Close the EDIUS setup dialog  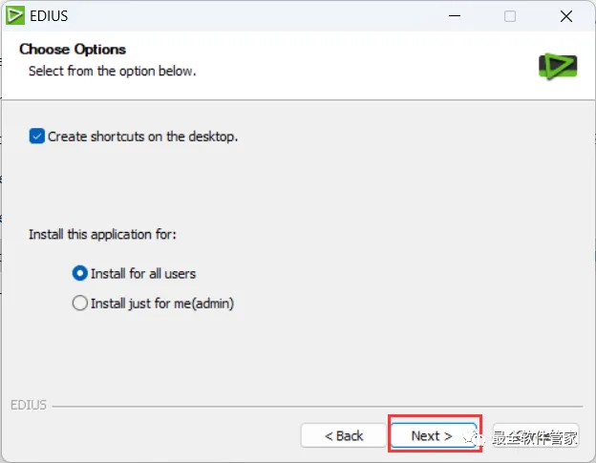pos(565,16)
